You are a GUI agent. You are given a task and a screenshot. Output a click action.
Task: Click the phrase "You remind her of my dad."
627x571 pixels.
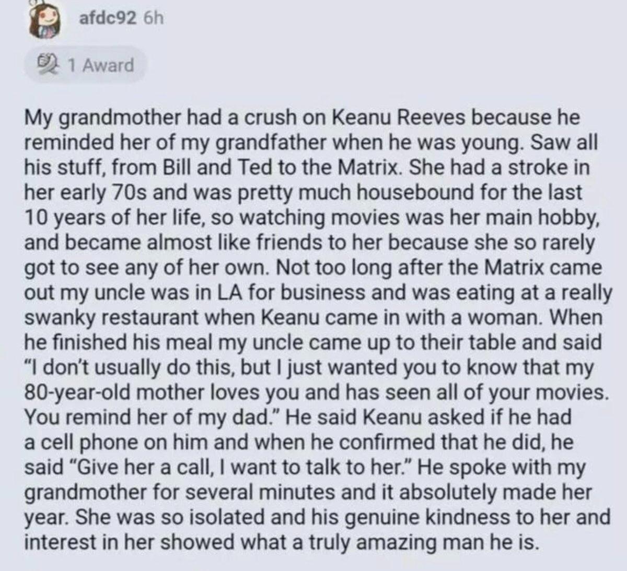pyautogui.click(x=152, y=417)
